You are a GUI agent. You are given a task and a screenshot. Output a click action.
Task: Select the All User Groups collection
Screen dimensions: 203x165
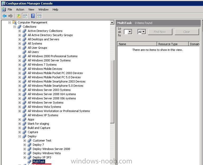coord(37,48)
